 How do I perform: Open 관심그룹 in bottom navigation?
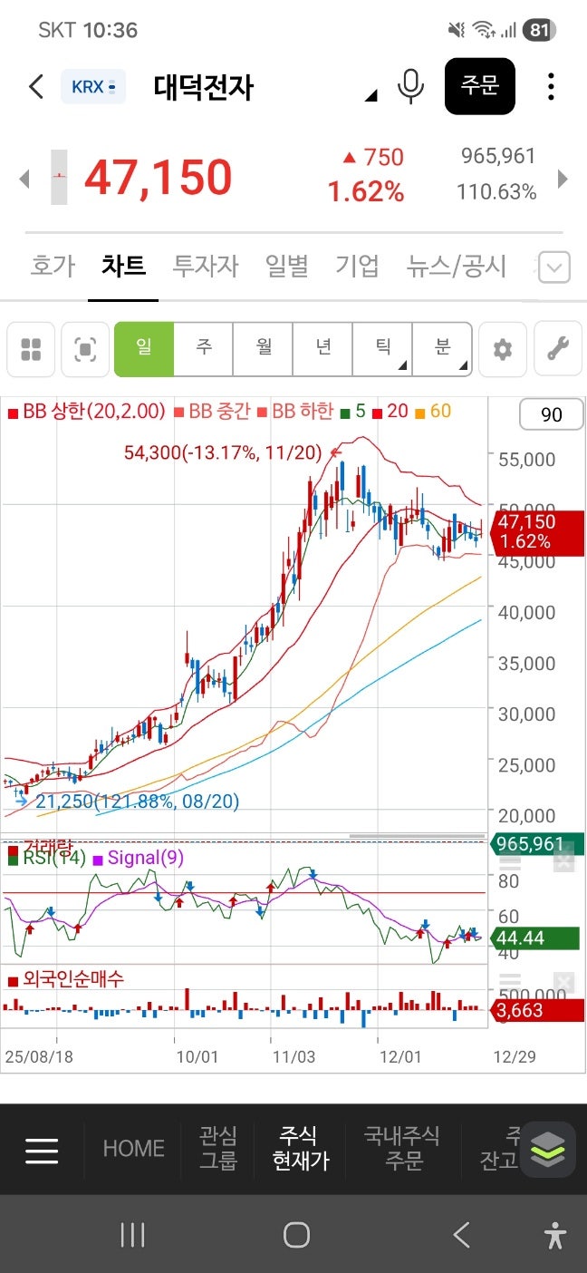[217, 1149]
